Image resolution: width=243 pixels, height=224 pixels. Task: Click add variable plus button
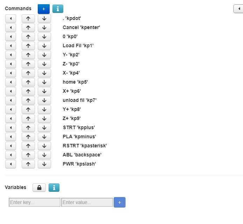pos(119,202)
